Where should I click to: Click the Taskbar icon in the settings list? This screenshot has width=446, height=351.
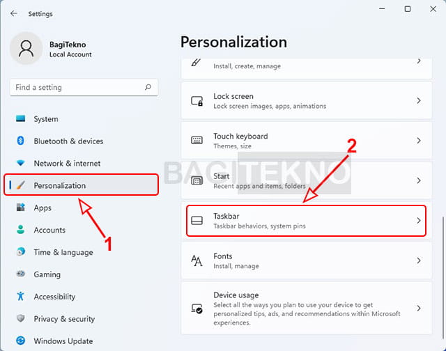click(x=197, y=220)
